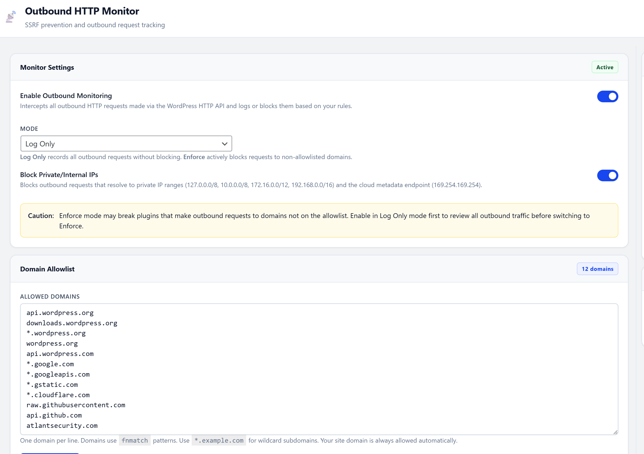Click the green Active status badge
The image size is (644, 454).
[x=605, y=67]
